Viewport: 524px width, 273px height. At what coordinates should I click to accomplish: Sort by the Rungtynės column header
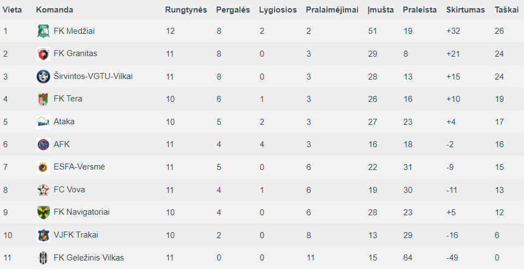click(186, 10)
